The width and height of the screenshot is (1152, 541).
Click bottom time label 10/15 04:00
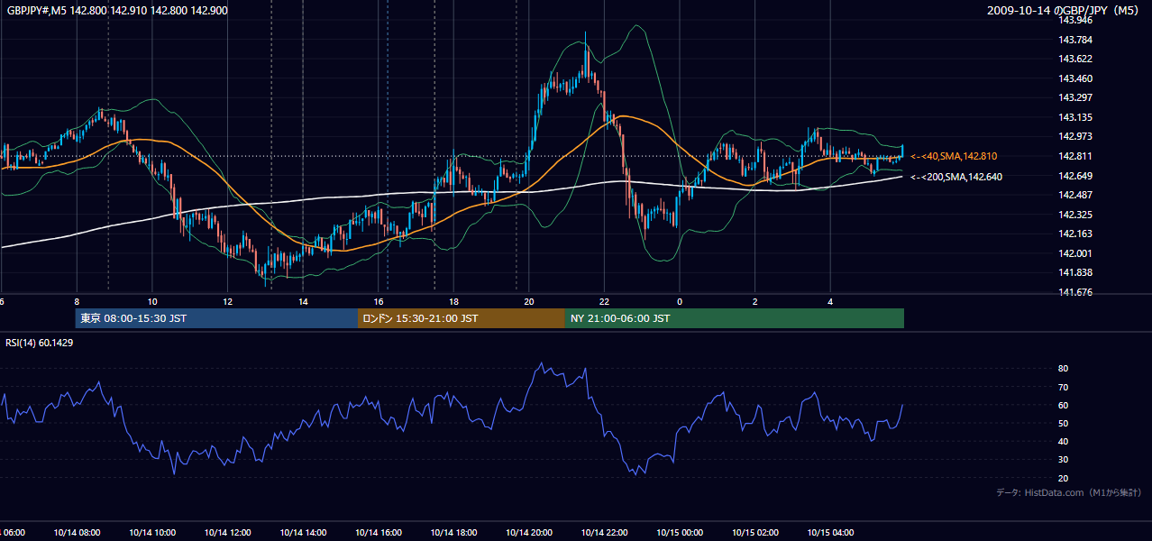(830, 533)
